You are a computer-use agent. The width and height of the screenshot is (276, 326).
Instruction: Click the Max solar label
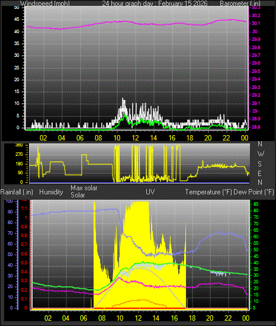pyautogui.click(x=84, y=188)
